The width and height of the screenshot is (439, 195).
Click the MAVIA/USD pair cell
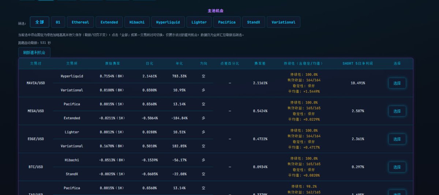point(35,83)
